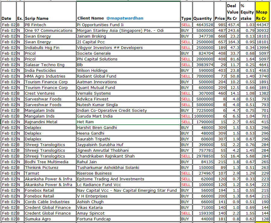
Task: Click the 'Fortuna Fundcap' cell
Action: coord(128,219)
